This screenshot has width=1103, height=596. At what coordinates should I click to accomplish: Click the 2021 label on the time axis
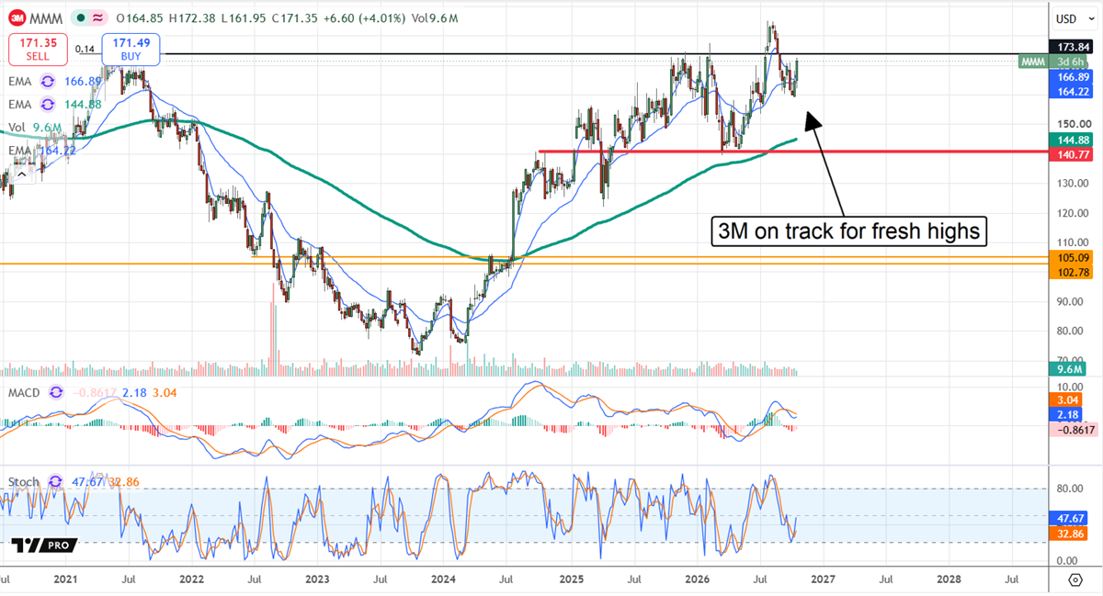click(x=65, y=580)
